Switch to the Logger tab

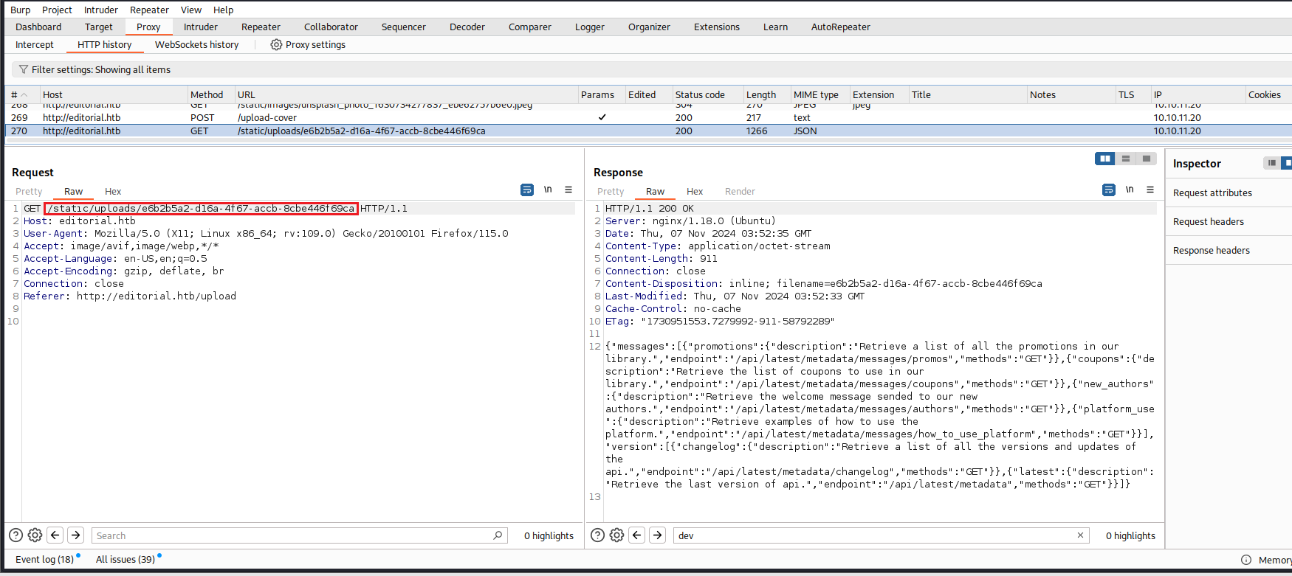(x=590, y=27)
